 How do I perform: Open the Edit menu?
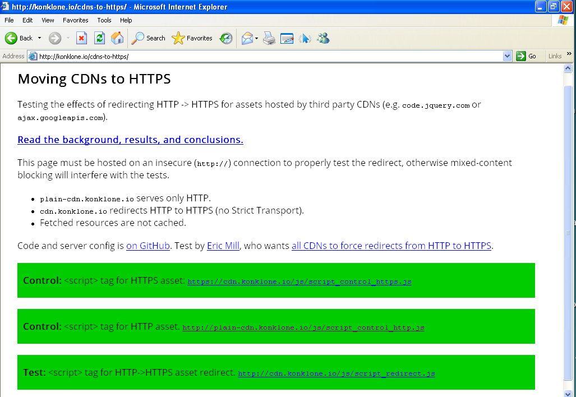[27, 20]
